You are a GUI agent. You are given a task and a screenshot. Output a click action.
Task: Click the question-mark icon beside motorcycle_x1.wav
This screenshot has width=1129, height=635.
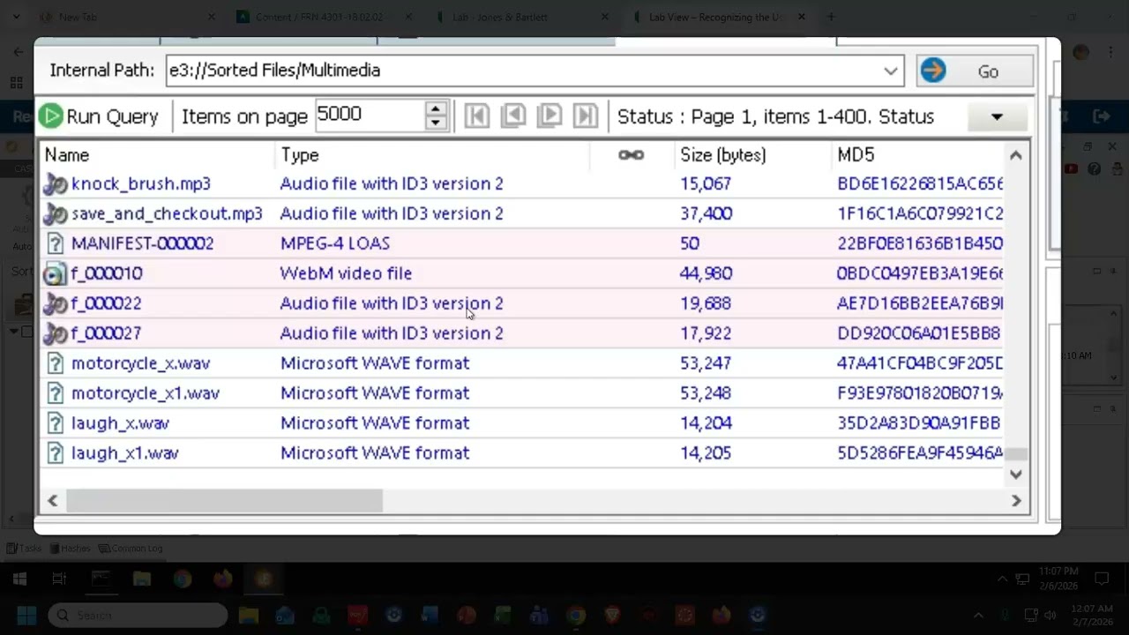coord(55,393)
